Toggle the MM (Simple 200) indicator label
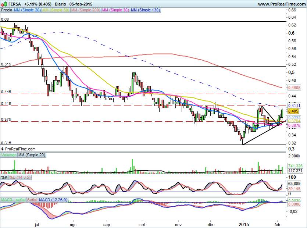 pos(85,10)
